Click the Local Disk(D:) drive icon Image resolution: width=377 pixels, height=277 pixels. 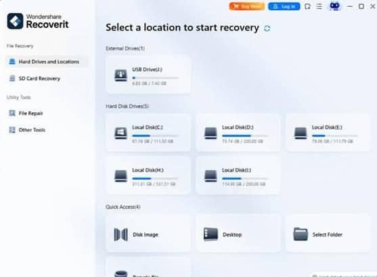pos(210,133)
